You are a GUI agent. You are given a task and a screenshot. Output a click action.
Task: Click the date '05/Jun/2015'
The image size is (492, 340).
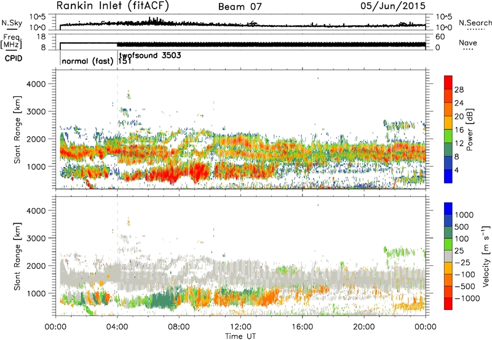click(x=393, y=6)
